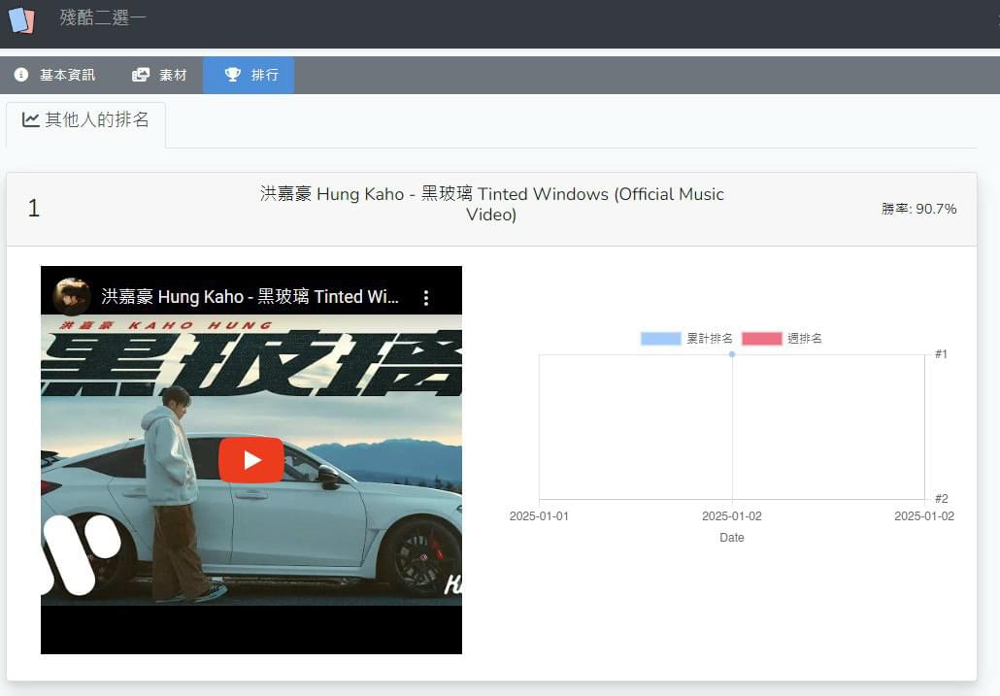This screenshot has height=696, width=1000.
Task: Click the 勝率: 90.7% text
Action: (x=919, y=209)
